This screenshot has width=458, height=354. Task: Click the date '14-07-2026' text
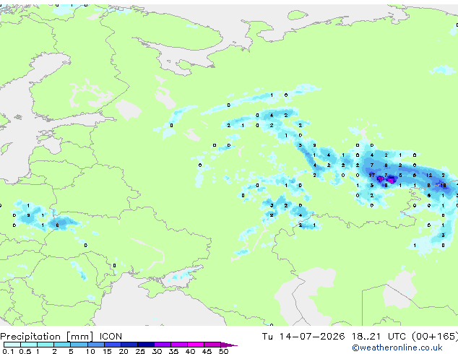[311, 337]
